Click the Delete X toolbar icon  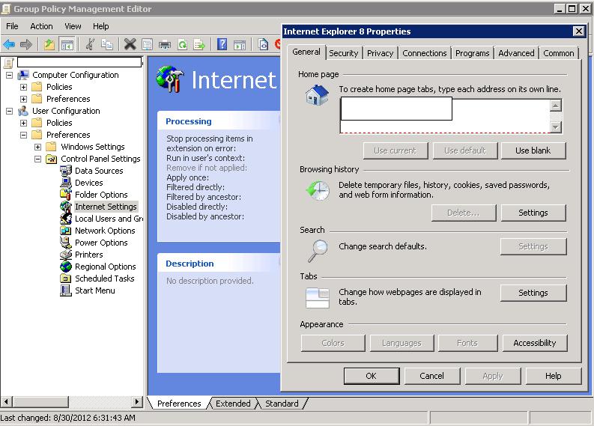[x=130, y=45]
